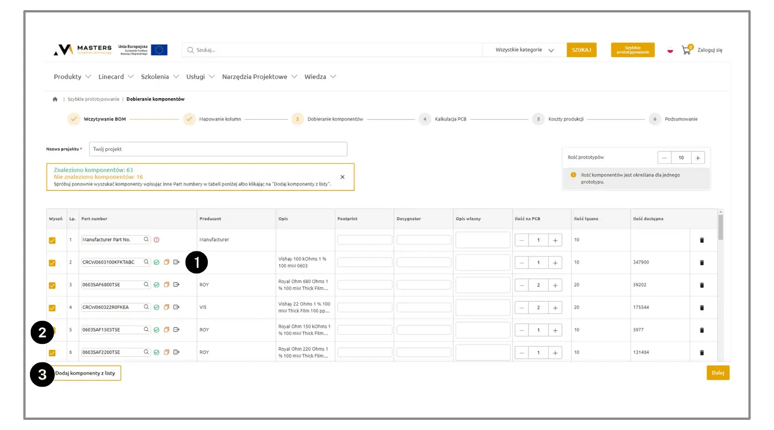Click the Dalej button
This screenshot has width=774, height=430.
(x=717, y=373)
